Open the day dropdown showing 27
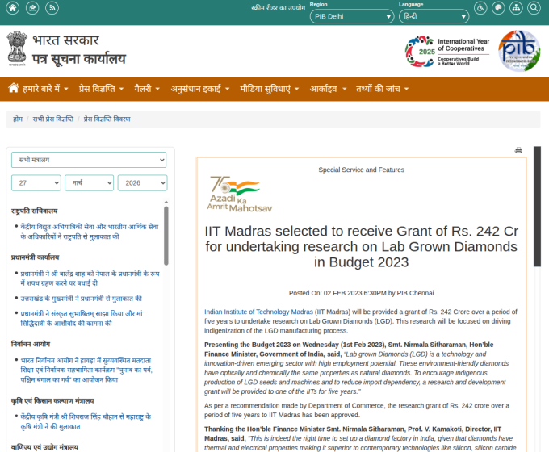 (x=36, y=182)
